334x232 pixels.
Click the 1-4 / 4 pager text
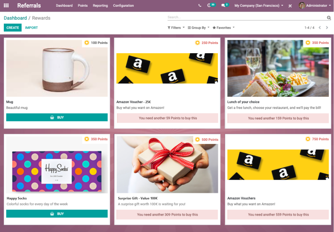[x=309, y=28]
